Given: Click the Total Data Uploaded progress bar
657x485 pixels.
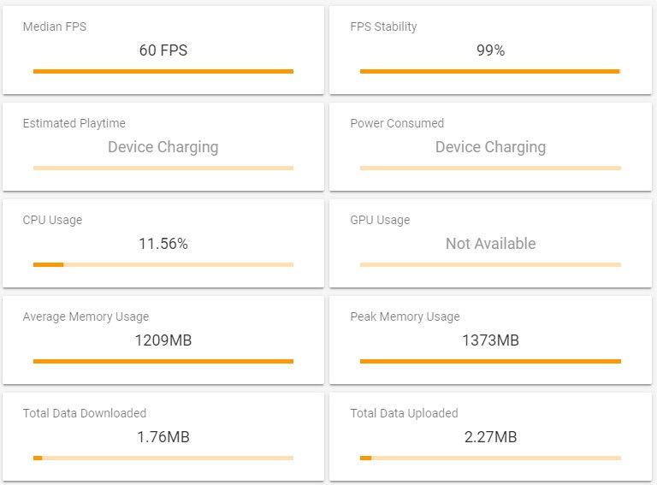Looking at the screenshot, I should click(490, 458).
